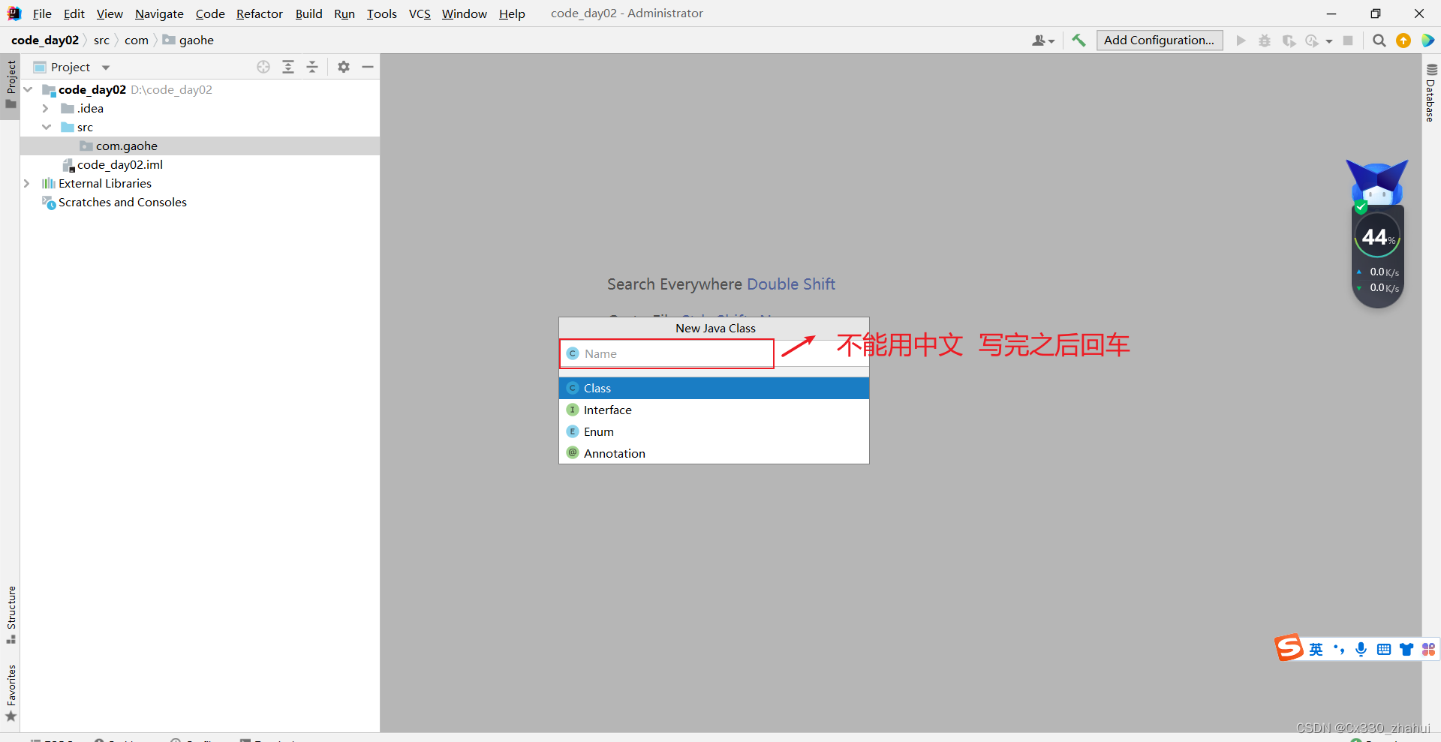Select the code_day02.iml file
1441x742 pixels.
point(119,164)
